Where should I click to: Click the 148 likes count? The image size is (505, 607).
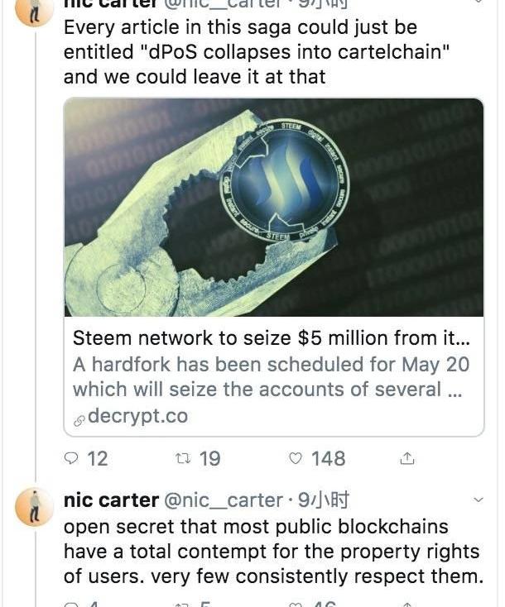[x=328, y=459]
